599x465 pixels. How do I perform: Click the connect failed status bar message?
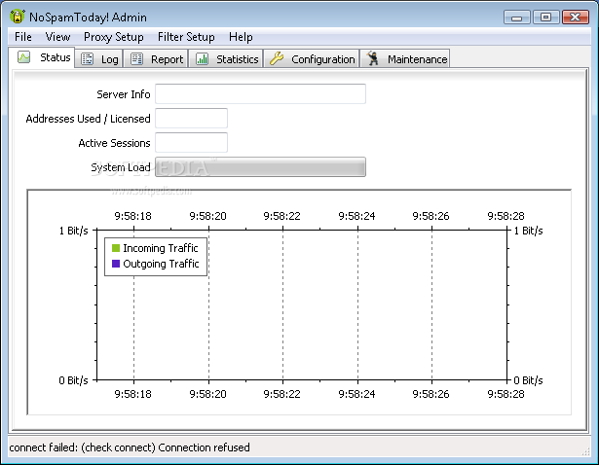[x=130, y=447]
